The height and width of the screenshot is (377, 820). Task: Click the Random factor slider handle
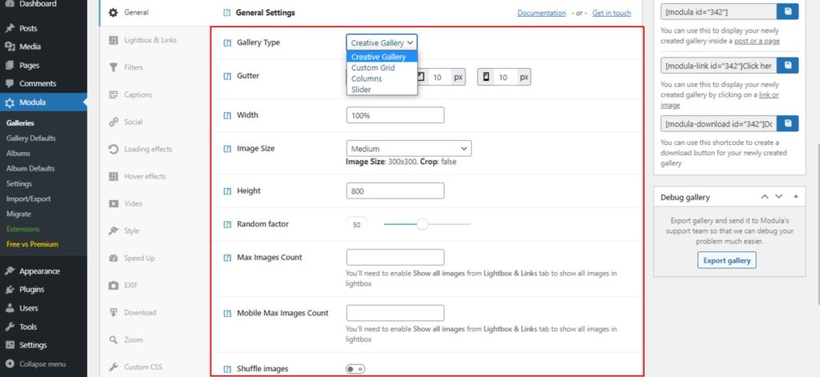pyautogui.click(x=422, y=224)
